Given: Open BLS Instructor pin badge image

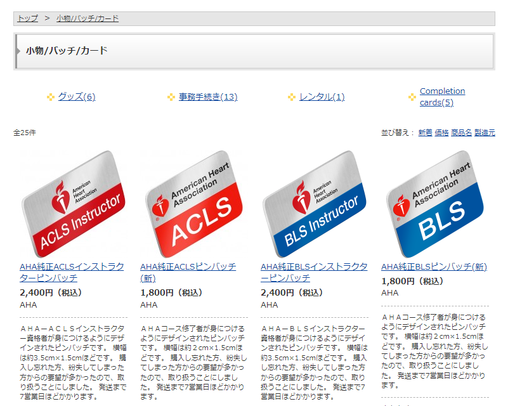Looking at the screenshot, I should click(315, 204).
